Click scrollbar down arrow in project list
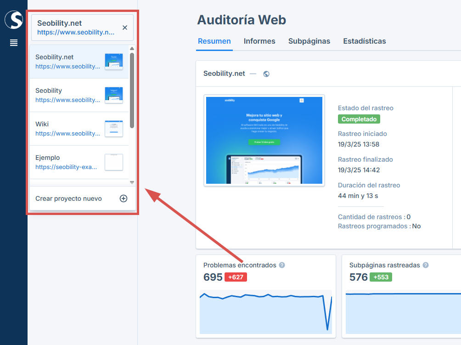 (132, 182)
